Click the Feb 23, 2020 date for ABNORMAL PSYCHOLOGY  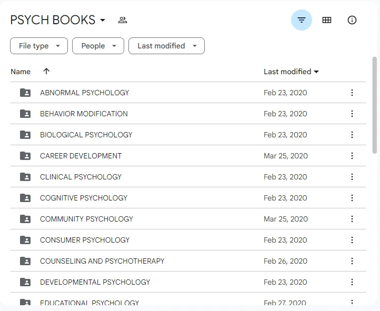[x=285, y=93]
